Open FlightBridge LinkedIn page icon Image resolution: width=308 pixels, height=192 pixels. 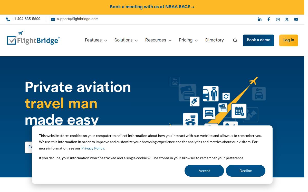pos(259,19)
